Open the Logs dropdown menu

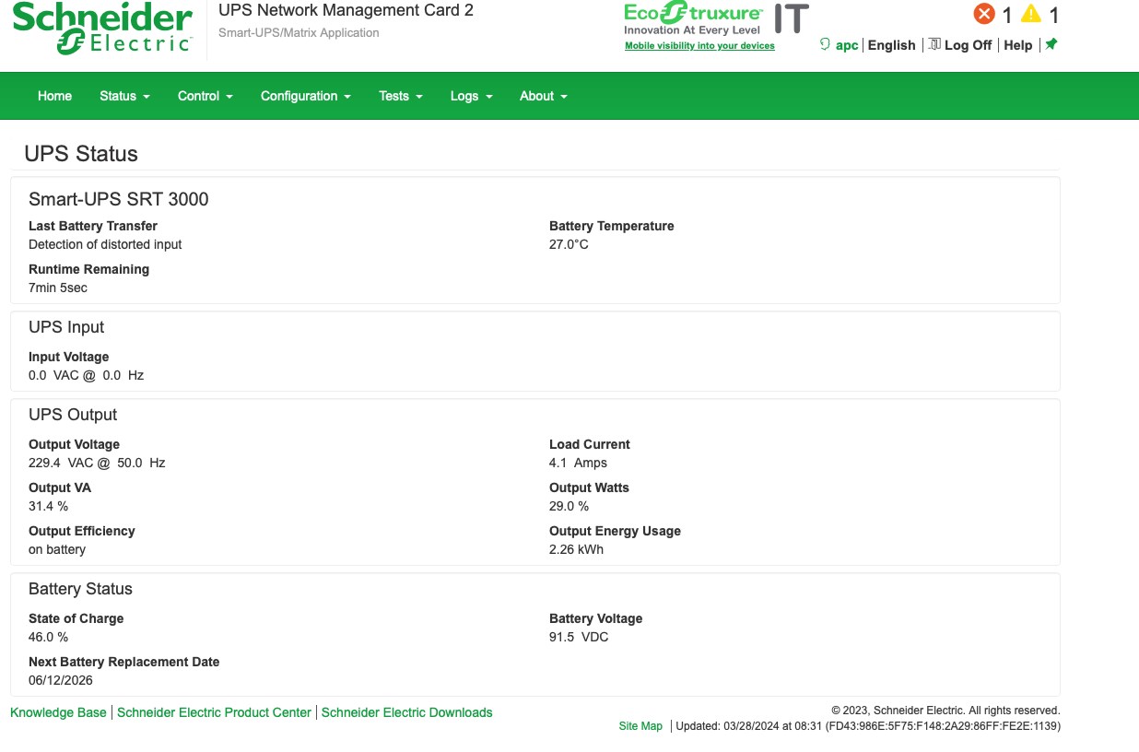[x=471, y=96]
